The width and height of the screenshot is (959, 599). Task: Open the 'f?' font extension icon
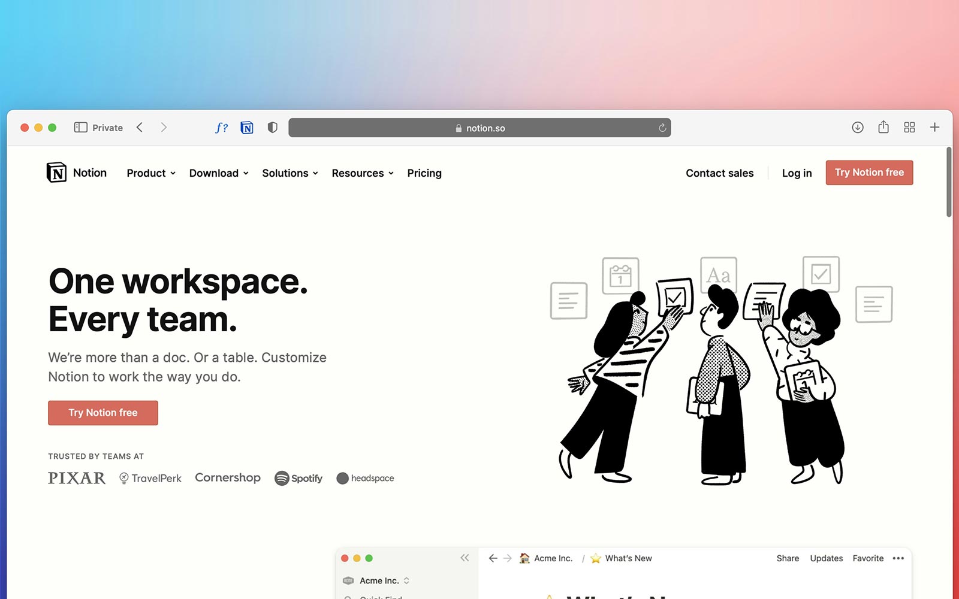pyautogui.click(x=221, y=128)
